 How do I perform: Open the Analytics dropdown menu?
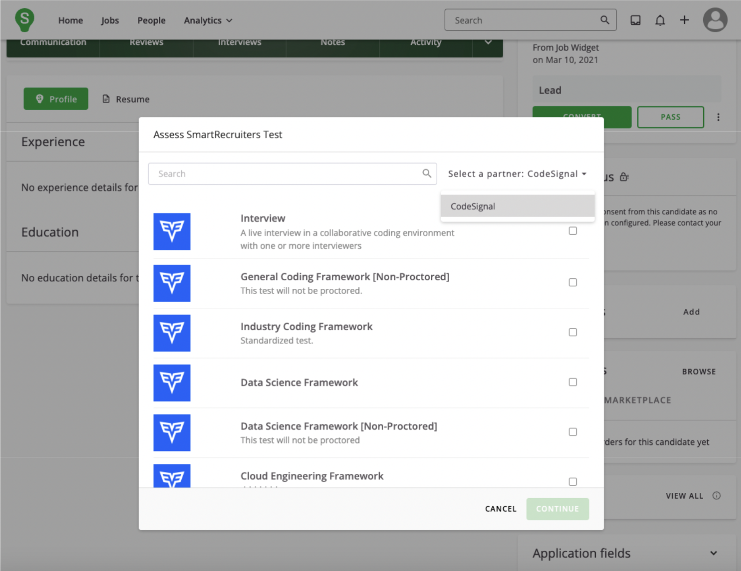208,21
